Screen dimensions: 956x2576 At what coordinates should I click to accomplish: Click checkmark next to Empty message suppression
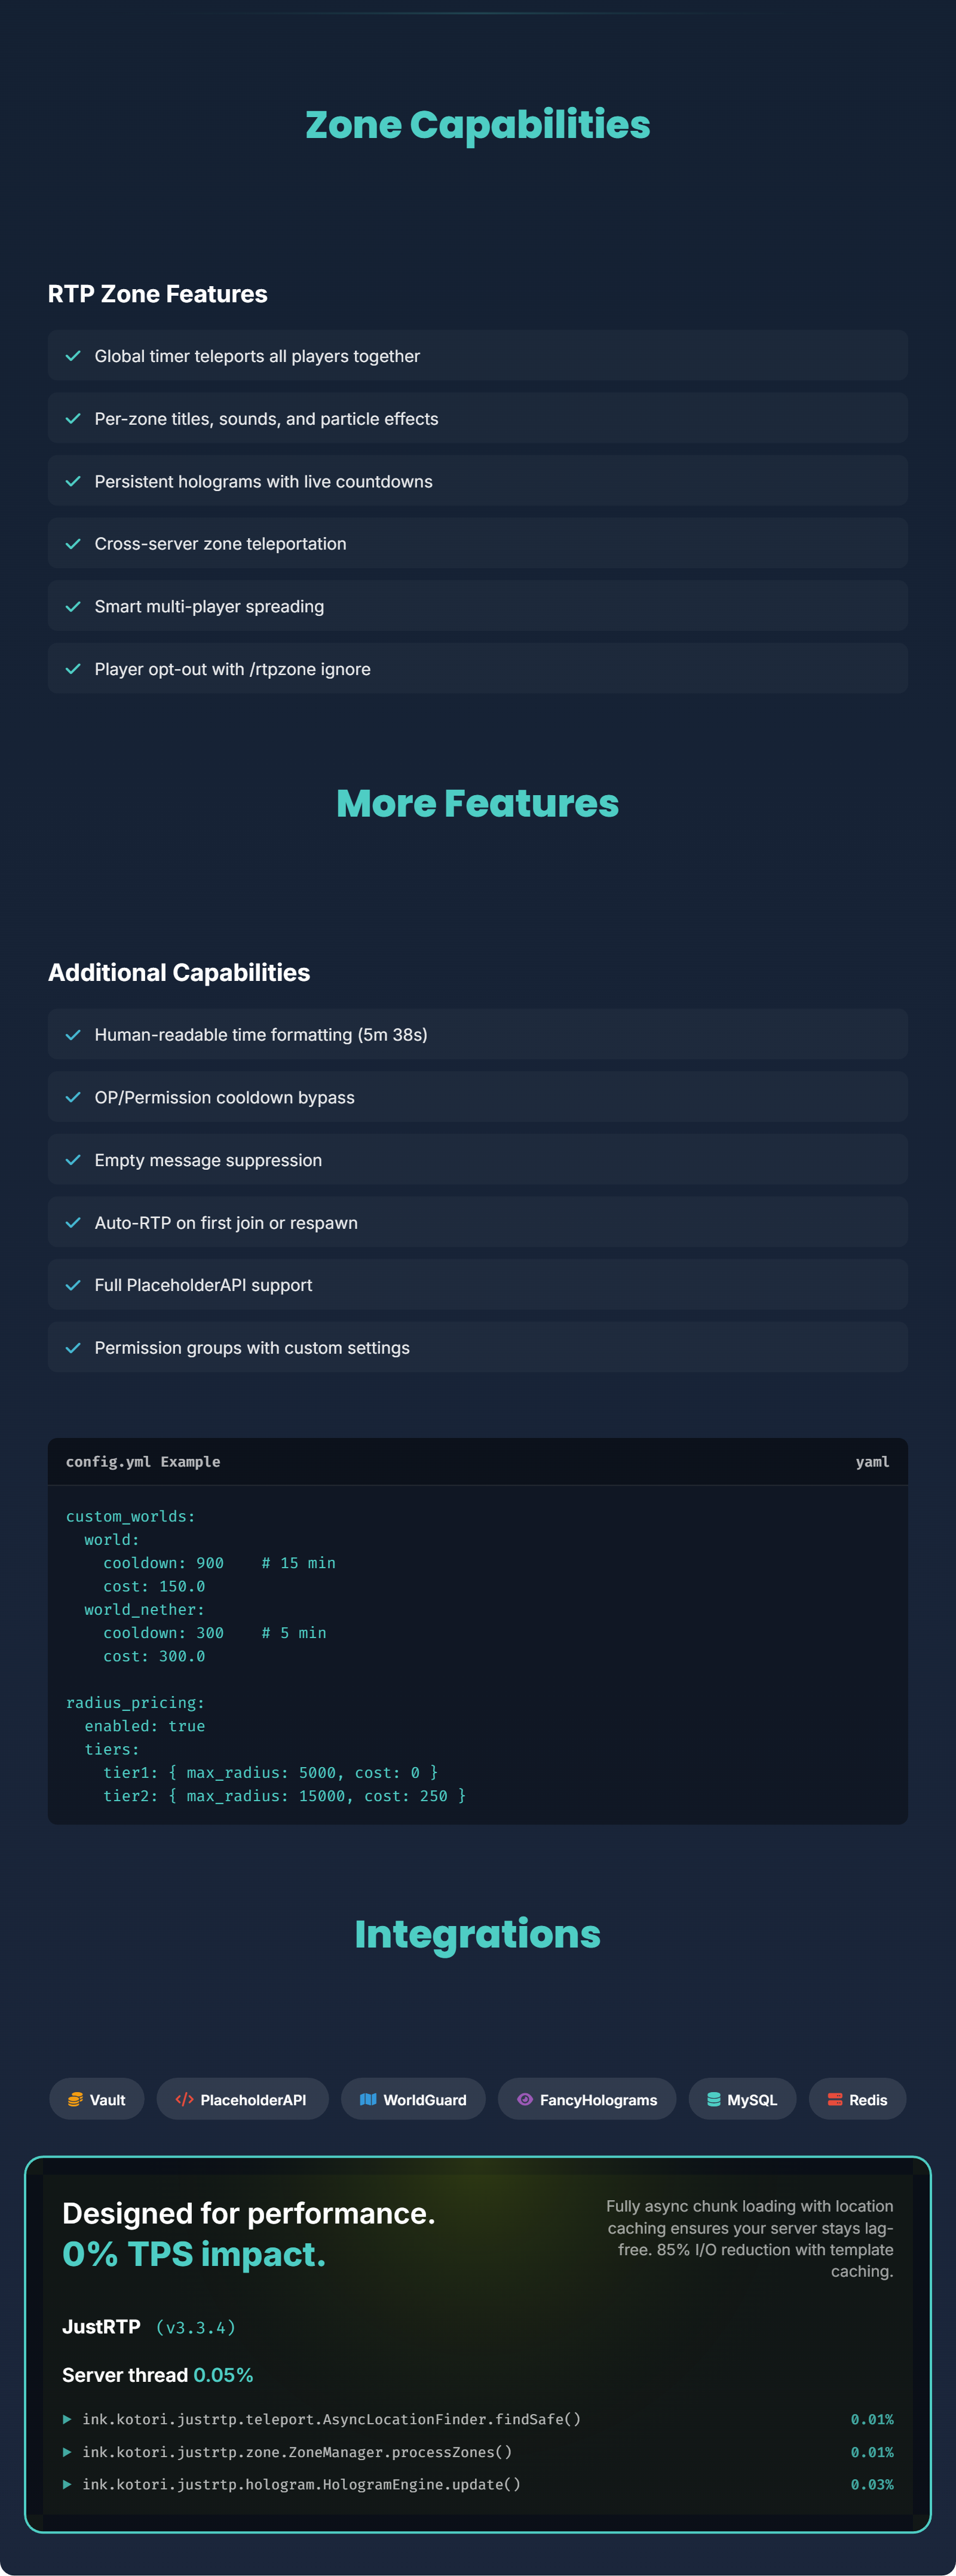click(x=73, y=1160)
